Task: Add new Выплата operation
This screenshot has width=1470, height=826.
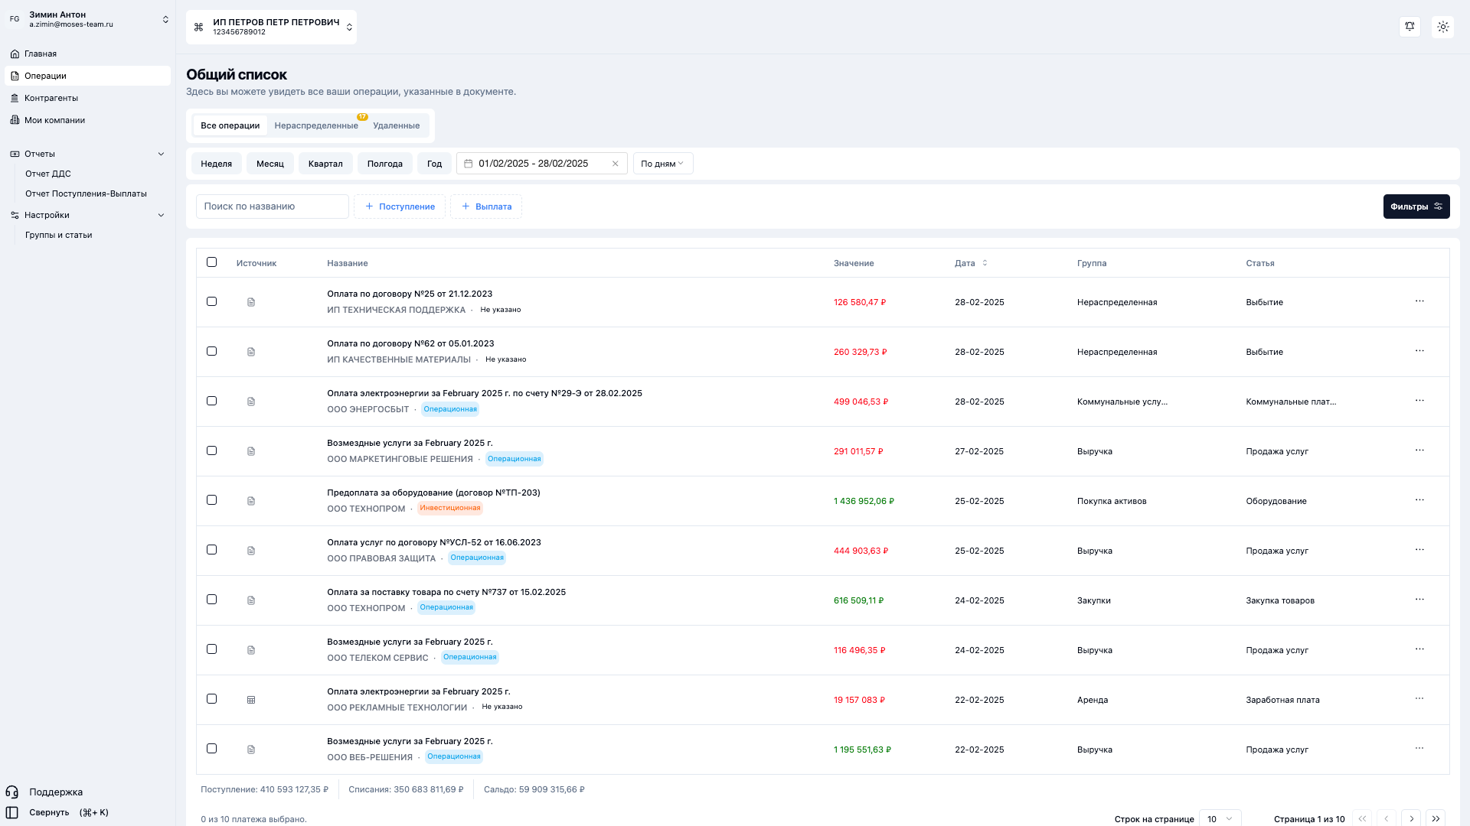Action: [486, 206]
